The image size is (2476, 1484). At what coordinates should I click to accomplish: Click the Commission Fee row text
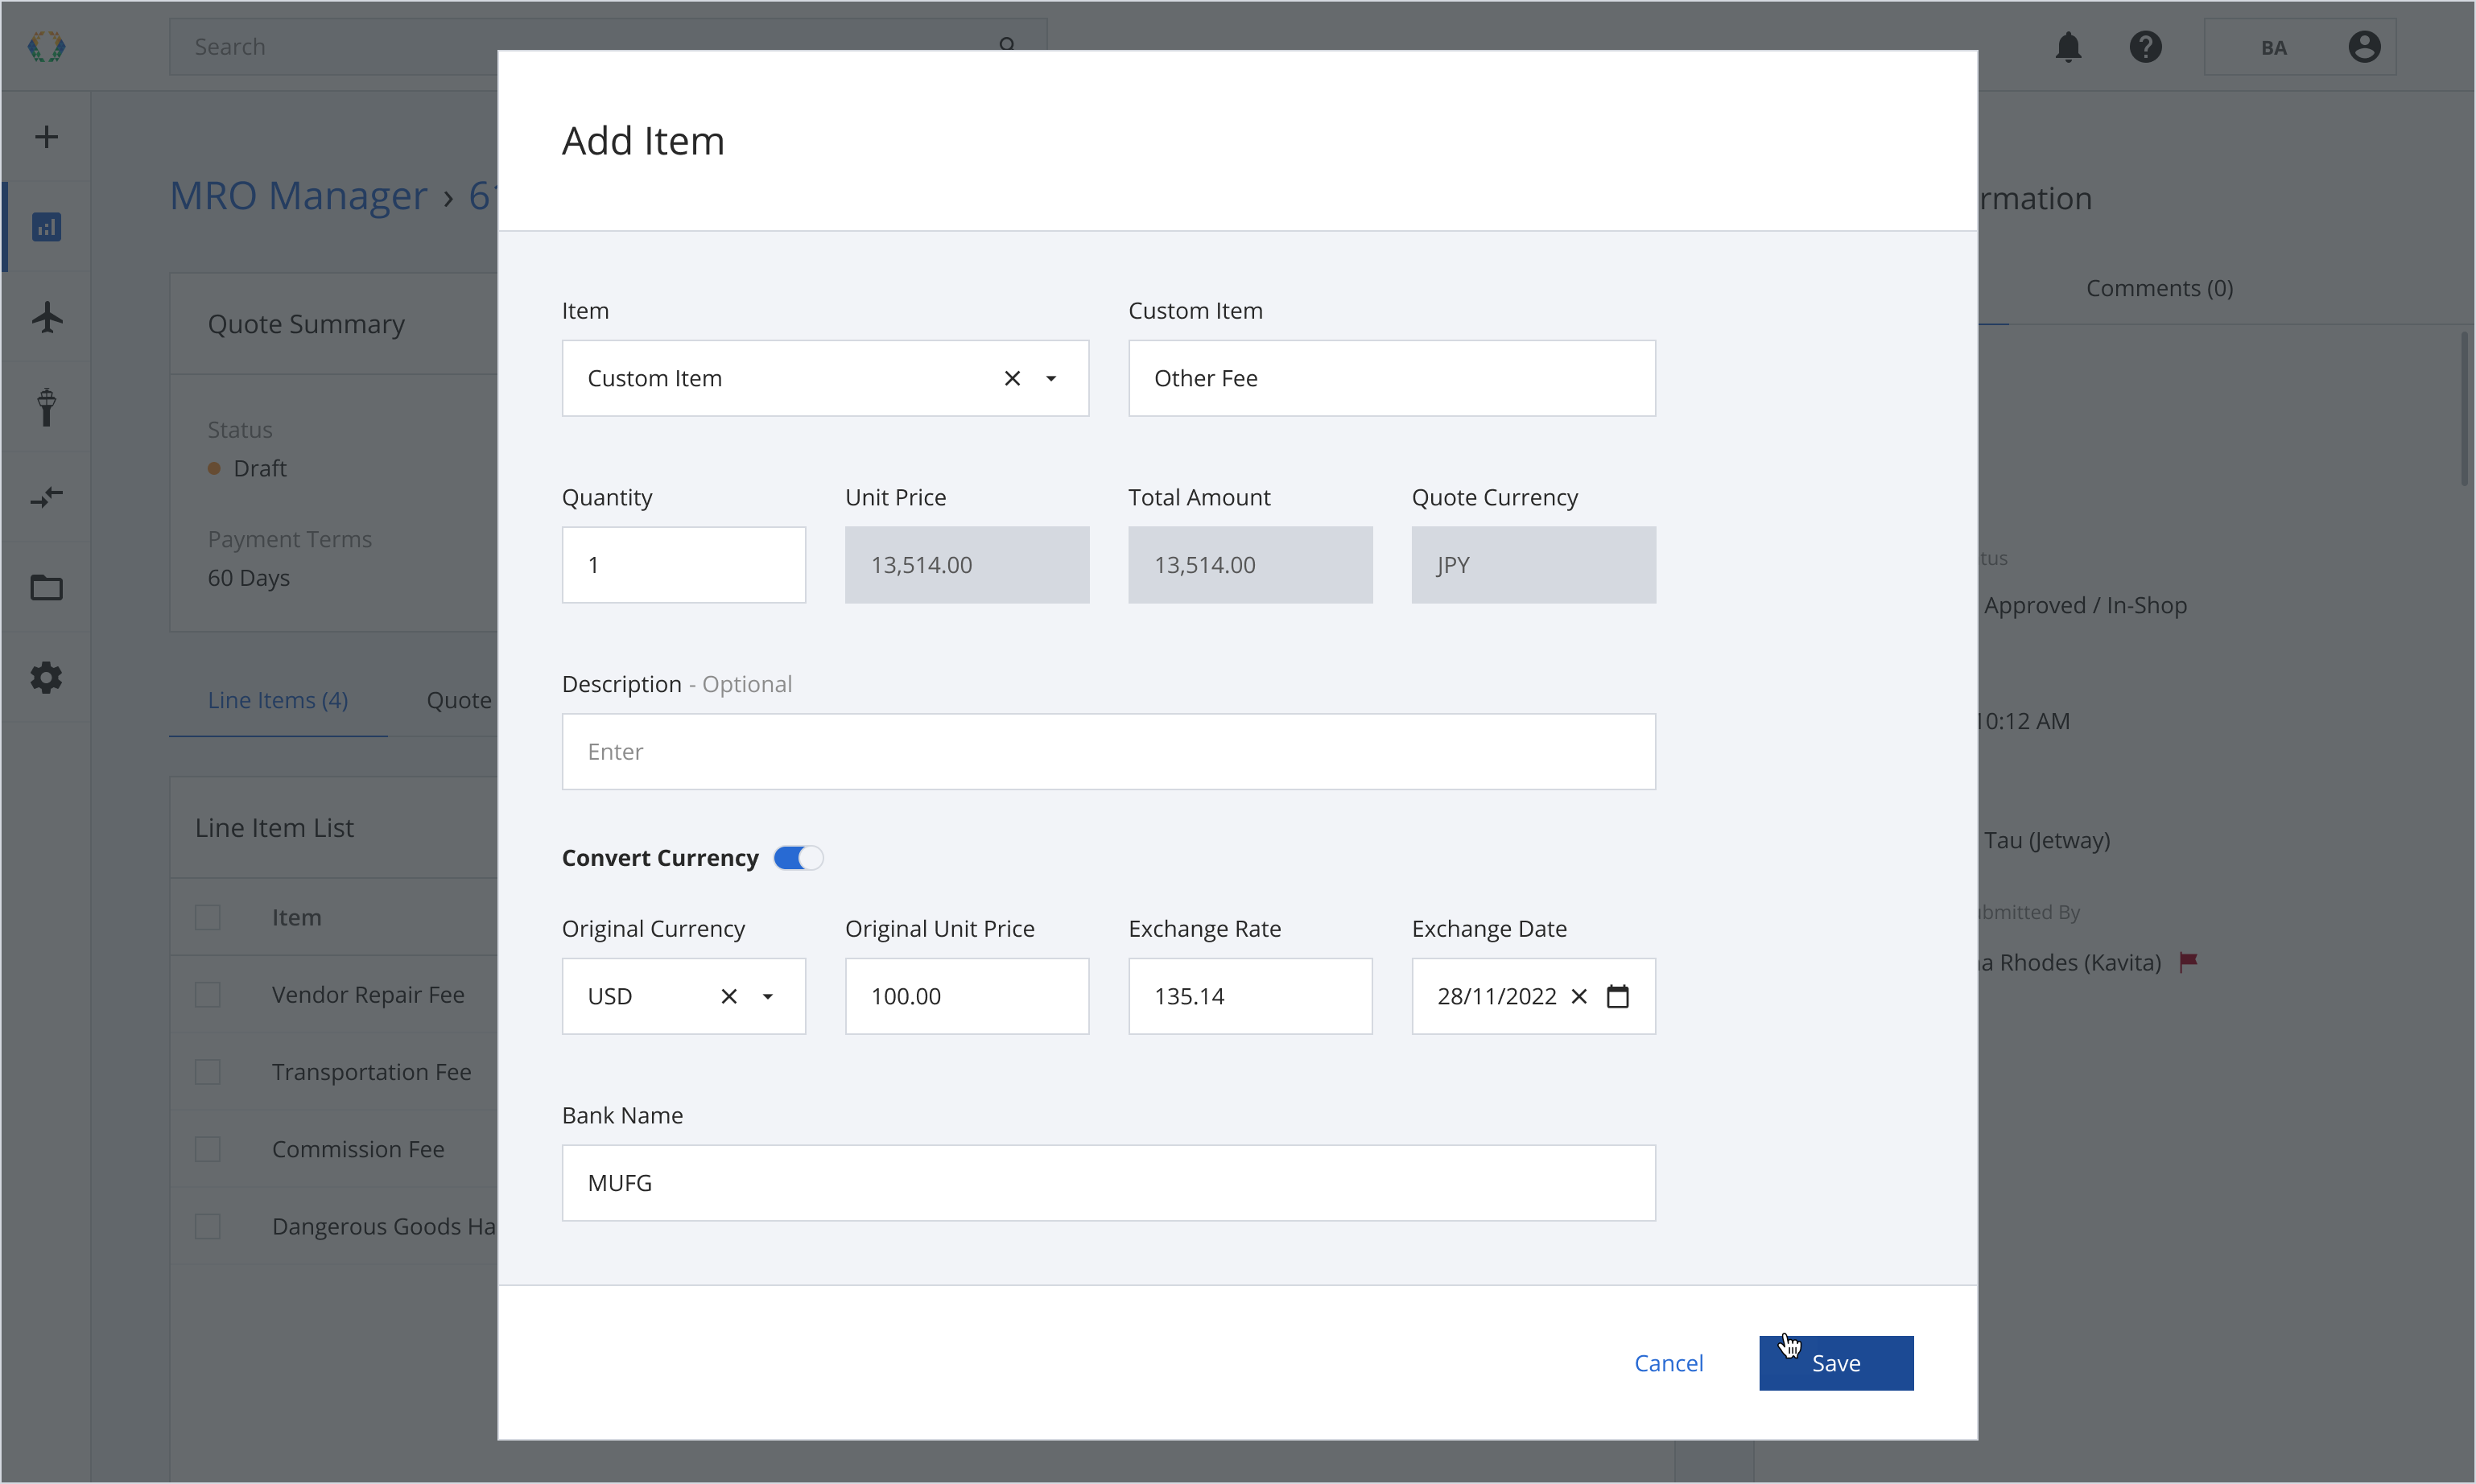pos(358,1149)
